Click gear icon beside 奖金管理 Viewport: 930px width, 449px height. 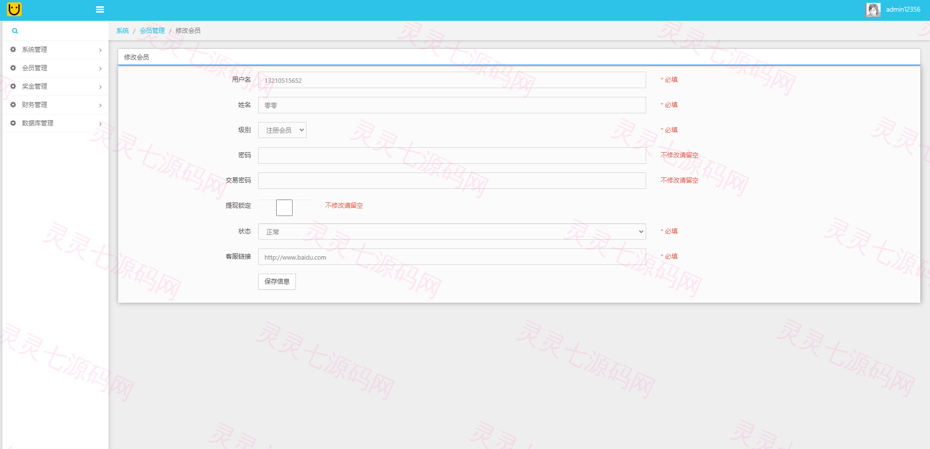13,86
